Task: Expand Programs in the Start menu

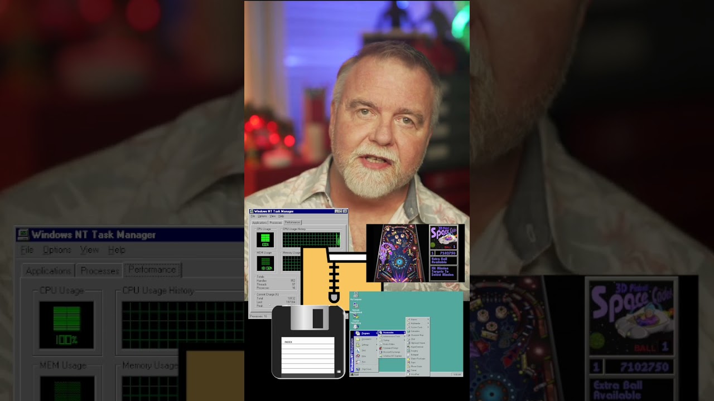Action: (x=366, y=333)
